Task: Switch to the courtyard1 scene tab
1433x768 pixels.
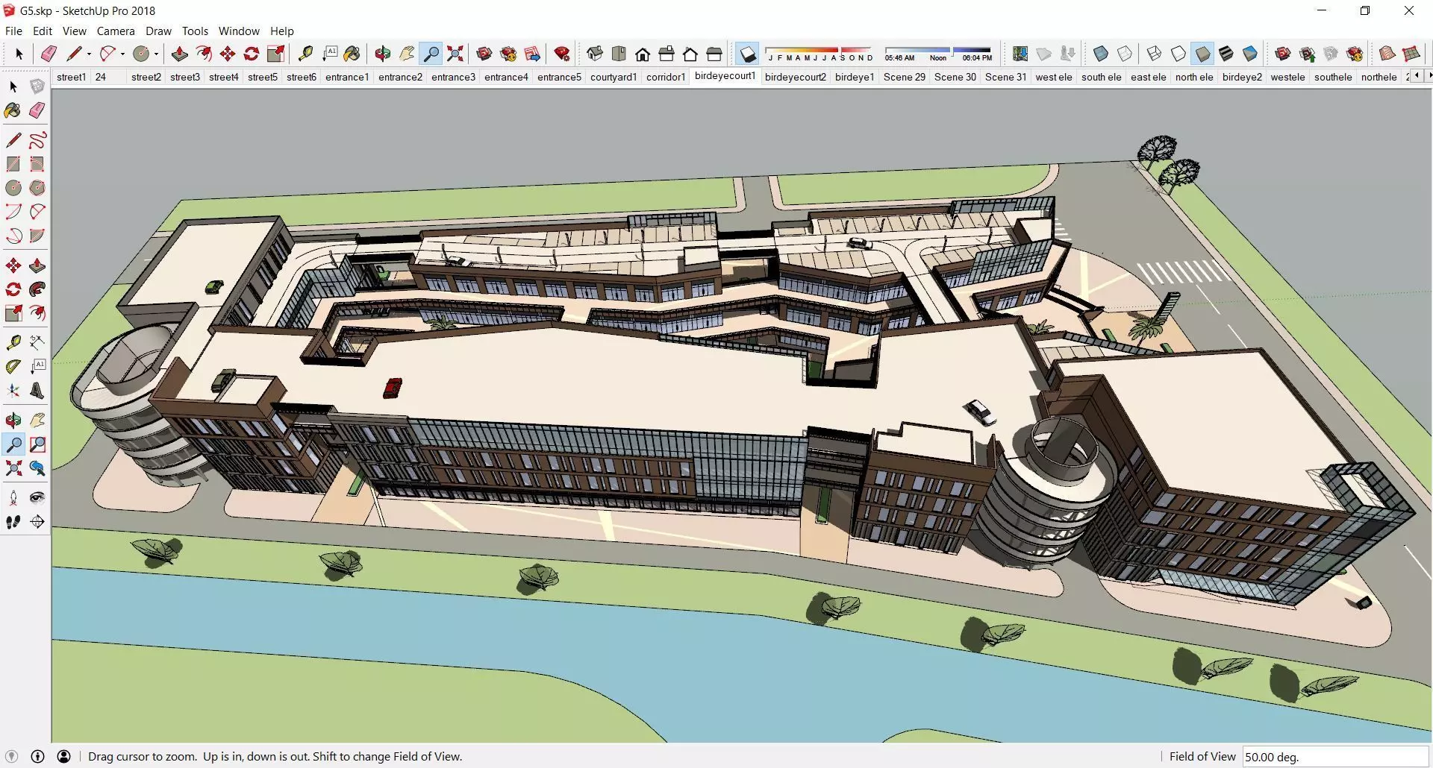Action: click(x=614, y=77)
